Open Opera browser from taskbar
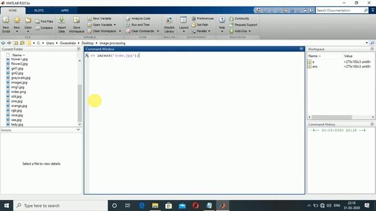The height and width of the screenshot is (211, 376). point(196,206)
